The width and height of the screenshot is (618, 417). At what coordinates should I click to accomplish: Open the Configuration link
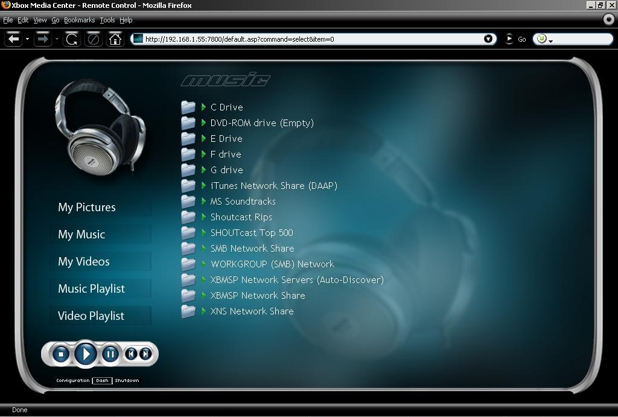[73, 380]
